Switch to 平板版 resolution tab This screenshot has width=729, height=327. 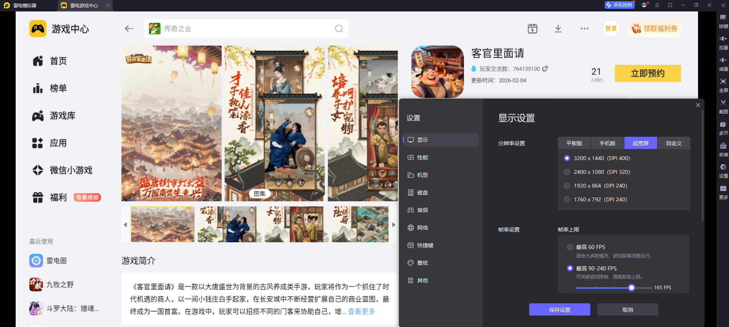(574, 143)
